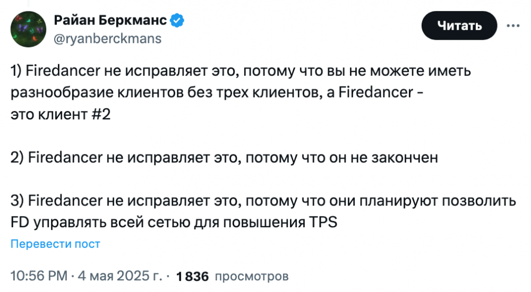
Task: Follow the author with the Читать button
Action: pos(459,25)
